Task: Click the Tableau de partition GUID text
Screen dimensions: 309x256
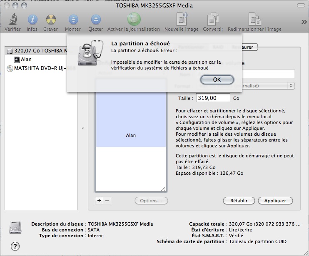Action: 258,241
